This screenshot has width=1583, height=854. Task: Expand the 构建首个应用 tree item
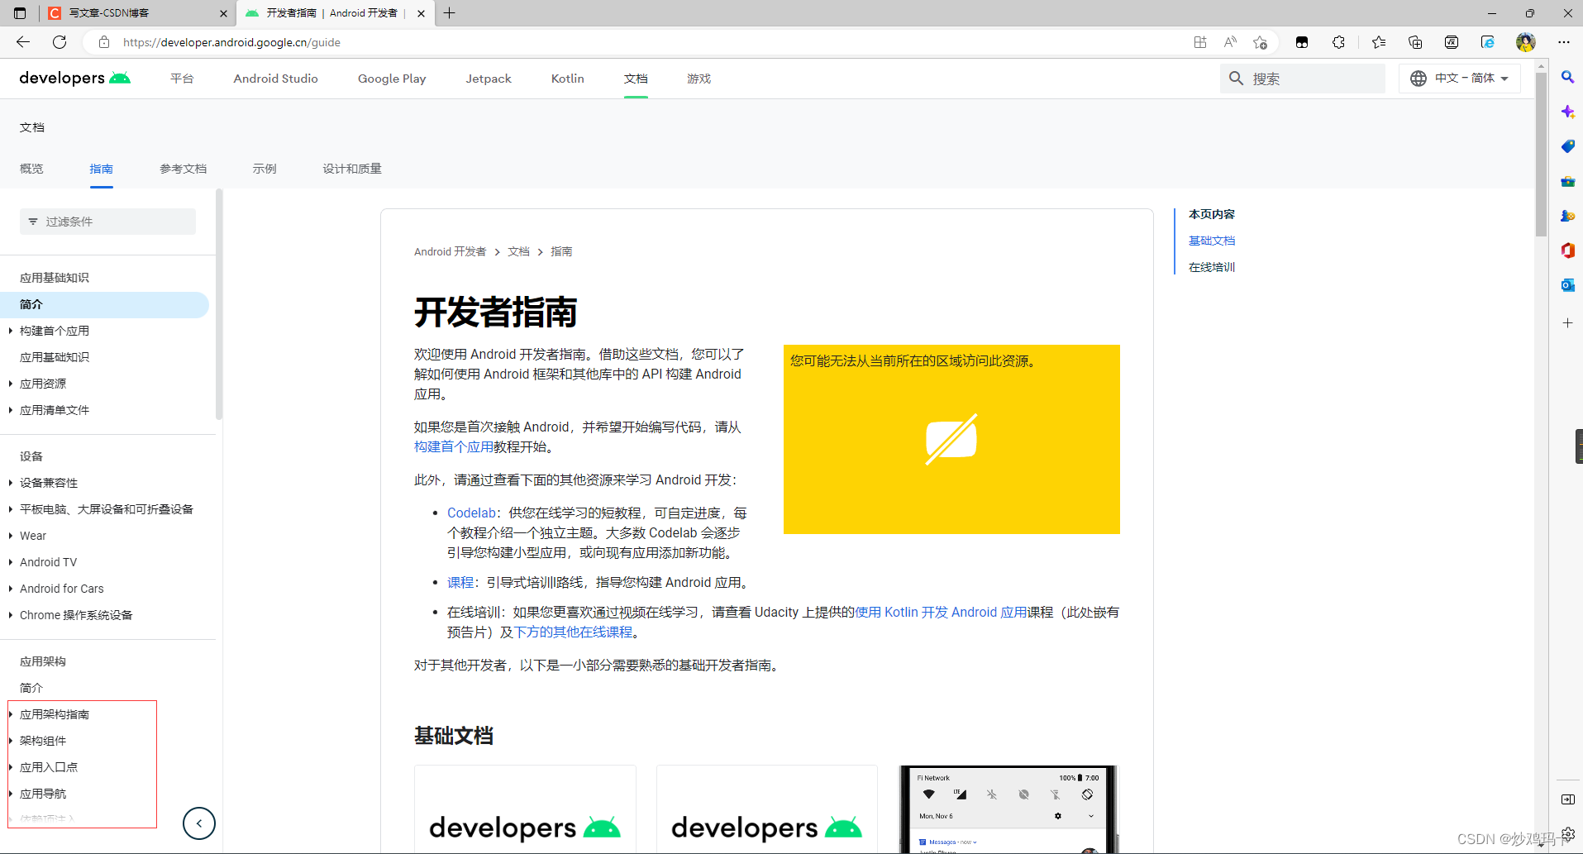coord(10,331)
